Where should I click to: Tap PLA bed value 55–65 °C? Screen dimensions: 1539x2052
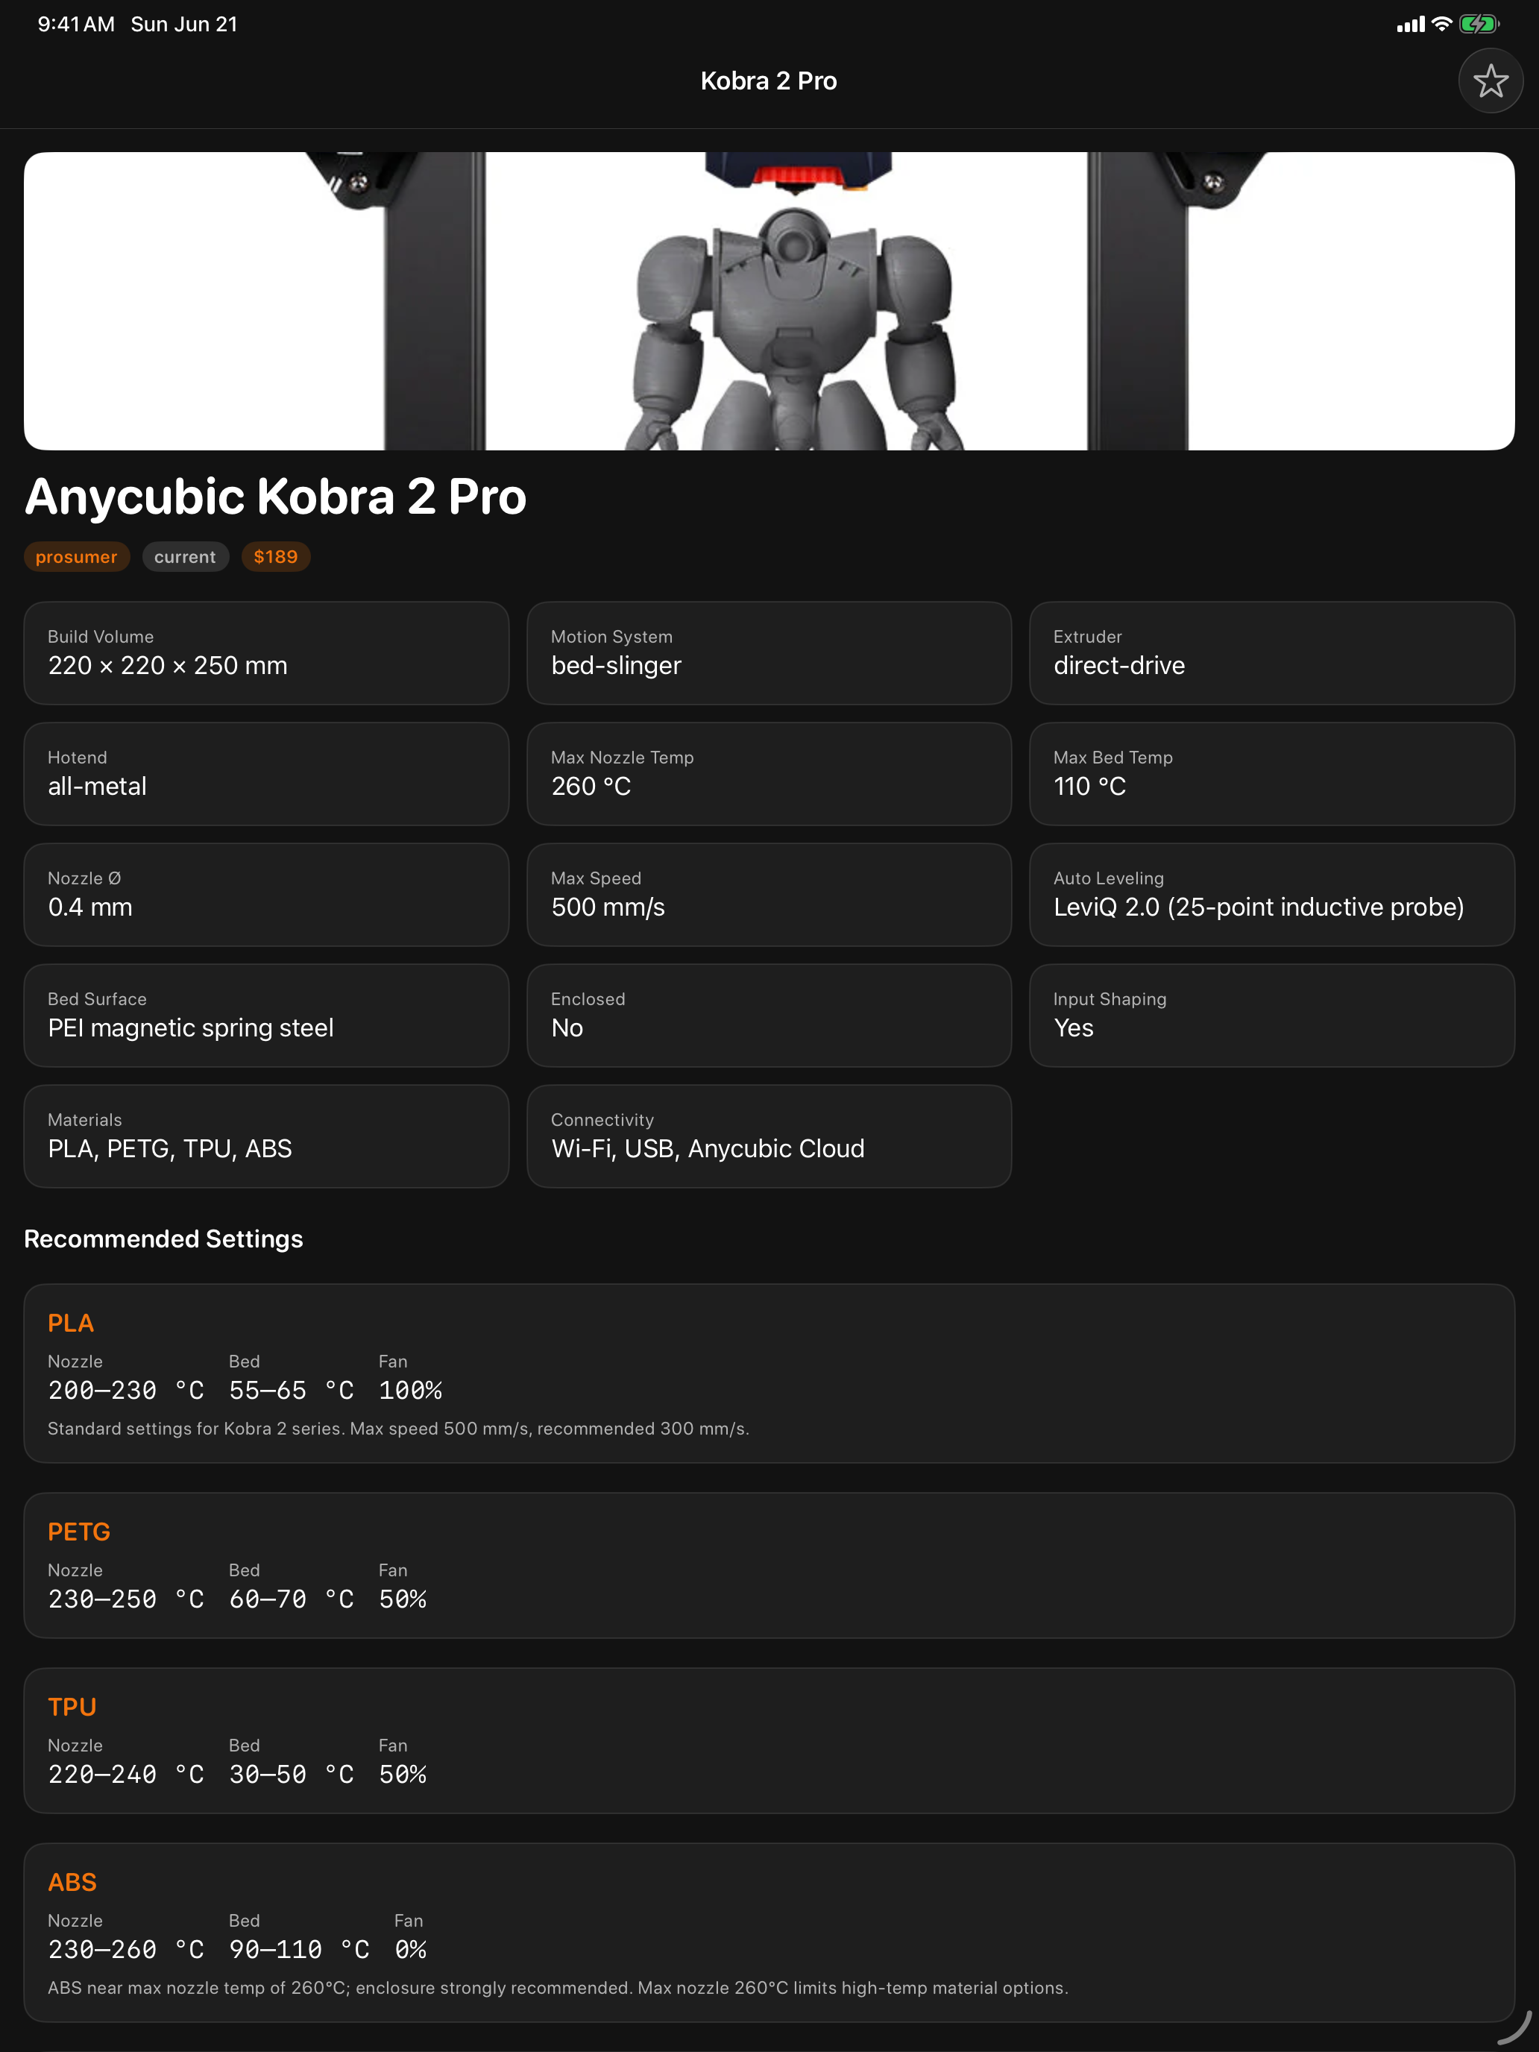click(x=292, y=1390)
